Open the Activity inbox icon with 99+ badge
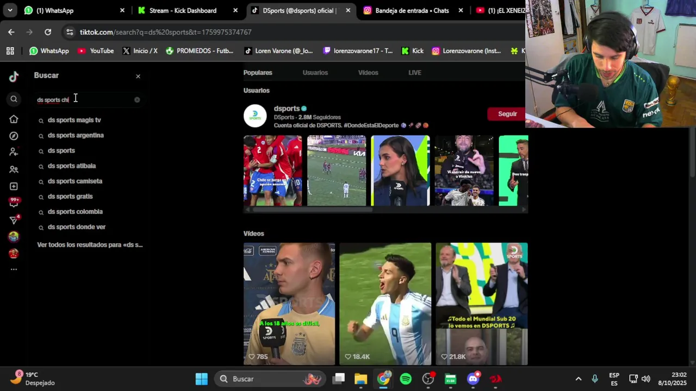The width and height of the screenshot is (696, 391). click(14, 203)
